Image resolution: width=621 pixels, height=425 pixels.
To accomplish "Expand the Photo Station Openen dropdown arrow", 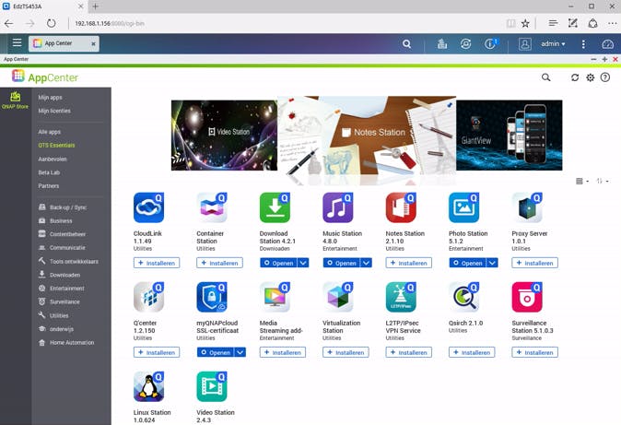I will tap(492, 263).
